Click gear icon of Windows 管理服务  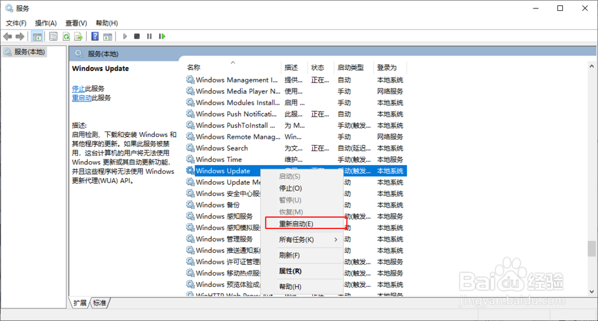pos(190,239)
